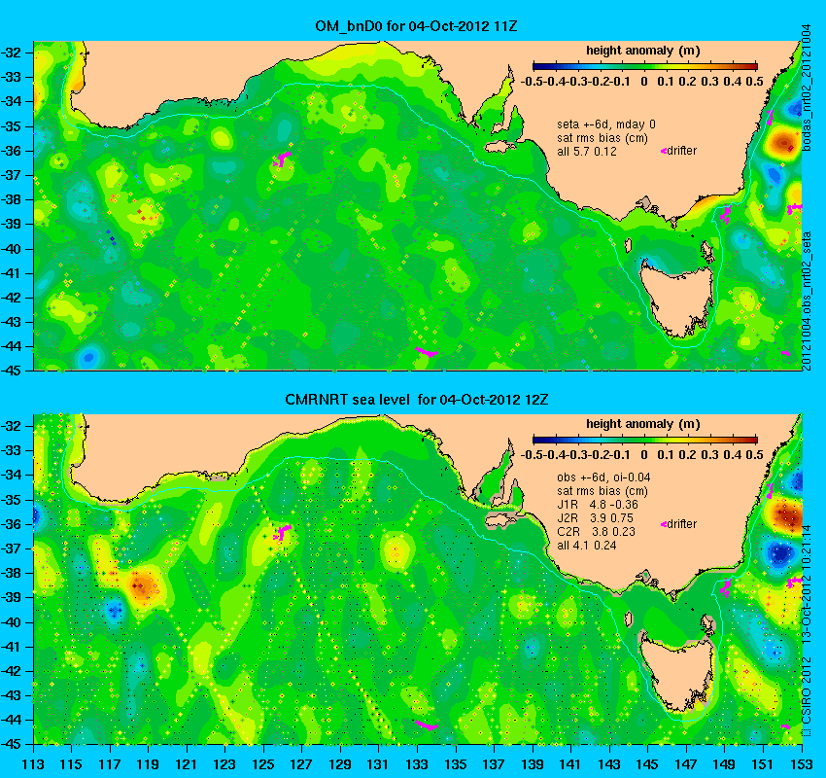Click "sat rms bias (cm)" in CMRNRT panel
Viewport: 826px width, 778px height.
pyautogui.click(x=602, y=491)
